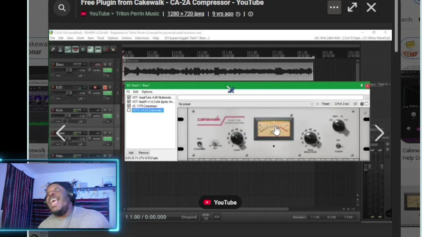
Task: Open the FX menu in the FX chain window
Action: click(x=128, y=92)
